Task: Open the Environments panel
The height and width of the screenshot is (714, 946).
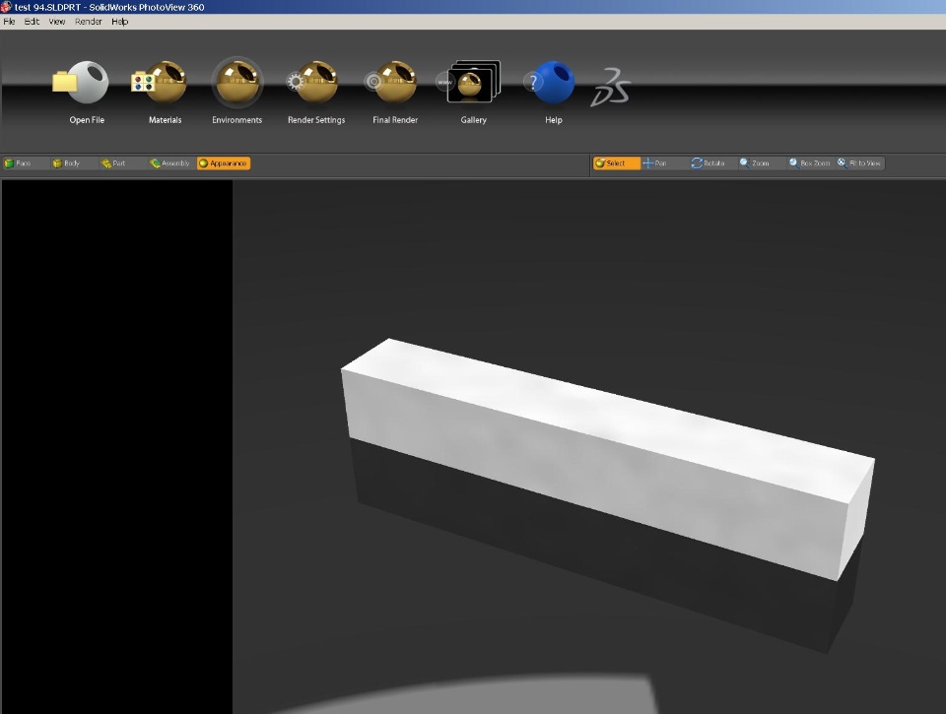Action: click(237, 83)
